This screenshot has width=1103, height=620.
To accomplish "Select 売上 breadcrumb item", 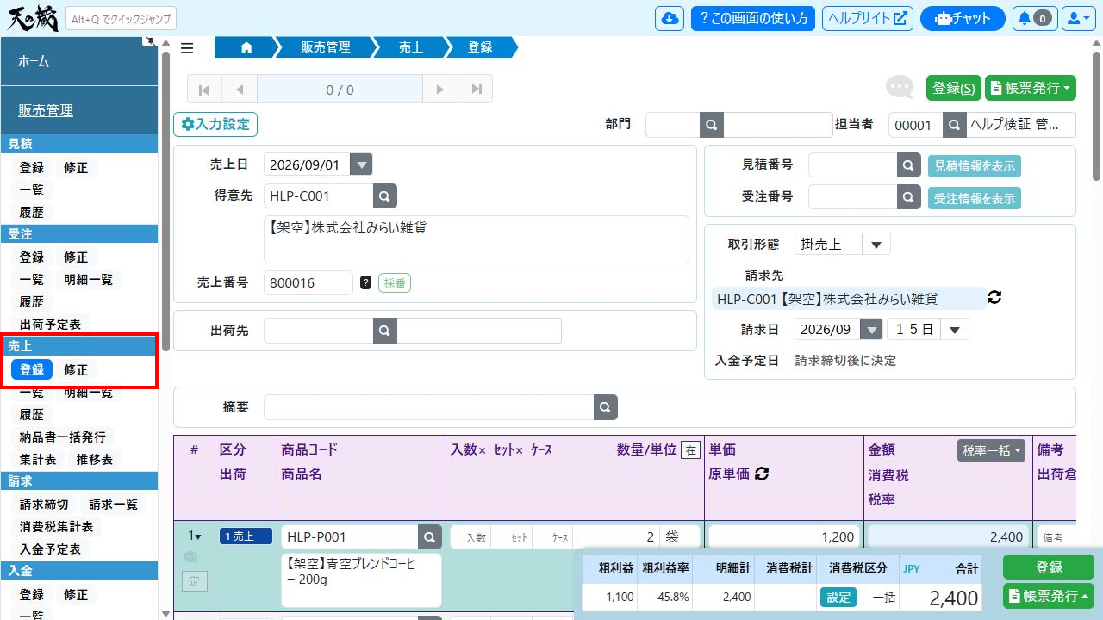I will (410, 48).
